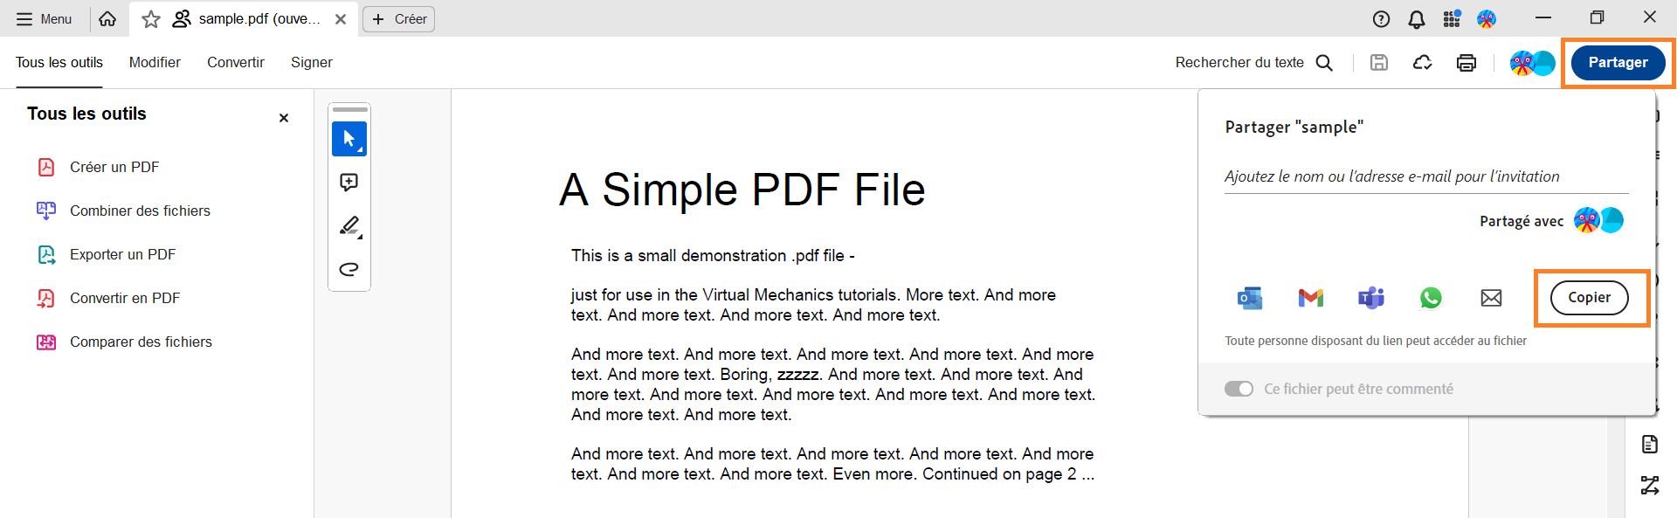Click the notifications bell icon

coord(1416,18)
